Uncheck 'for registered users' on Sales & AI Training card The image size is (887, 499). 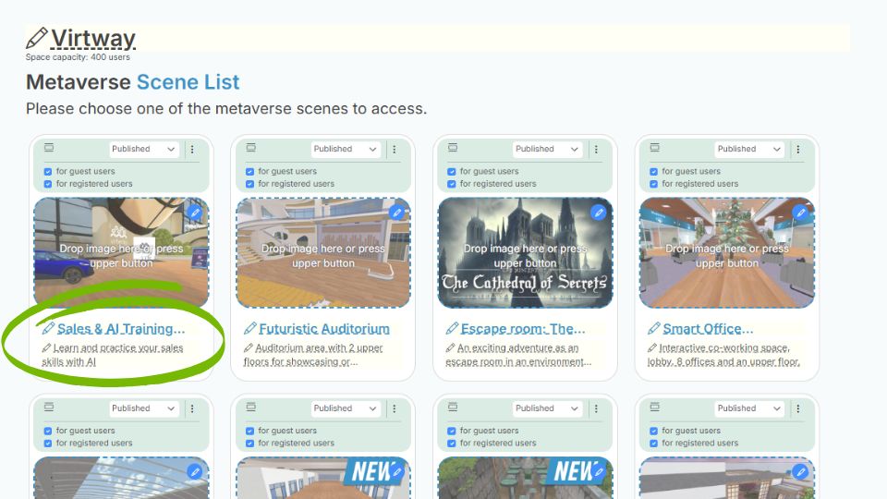coord(48,184)
